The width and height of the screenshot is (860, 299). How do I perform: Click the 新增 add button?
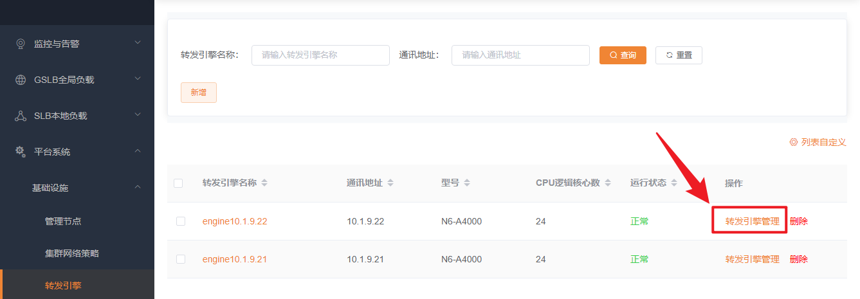point(199,93)
